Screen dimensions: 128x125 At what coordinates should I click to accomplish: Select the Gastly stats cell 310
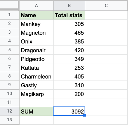pos(69,85)
